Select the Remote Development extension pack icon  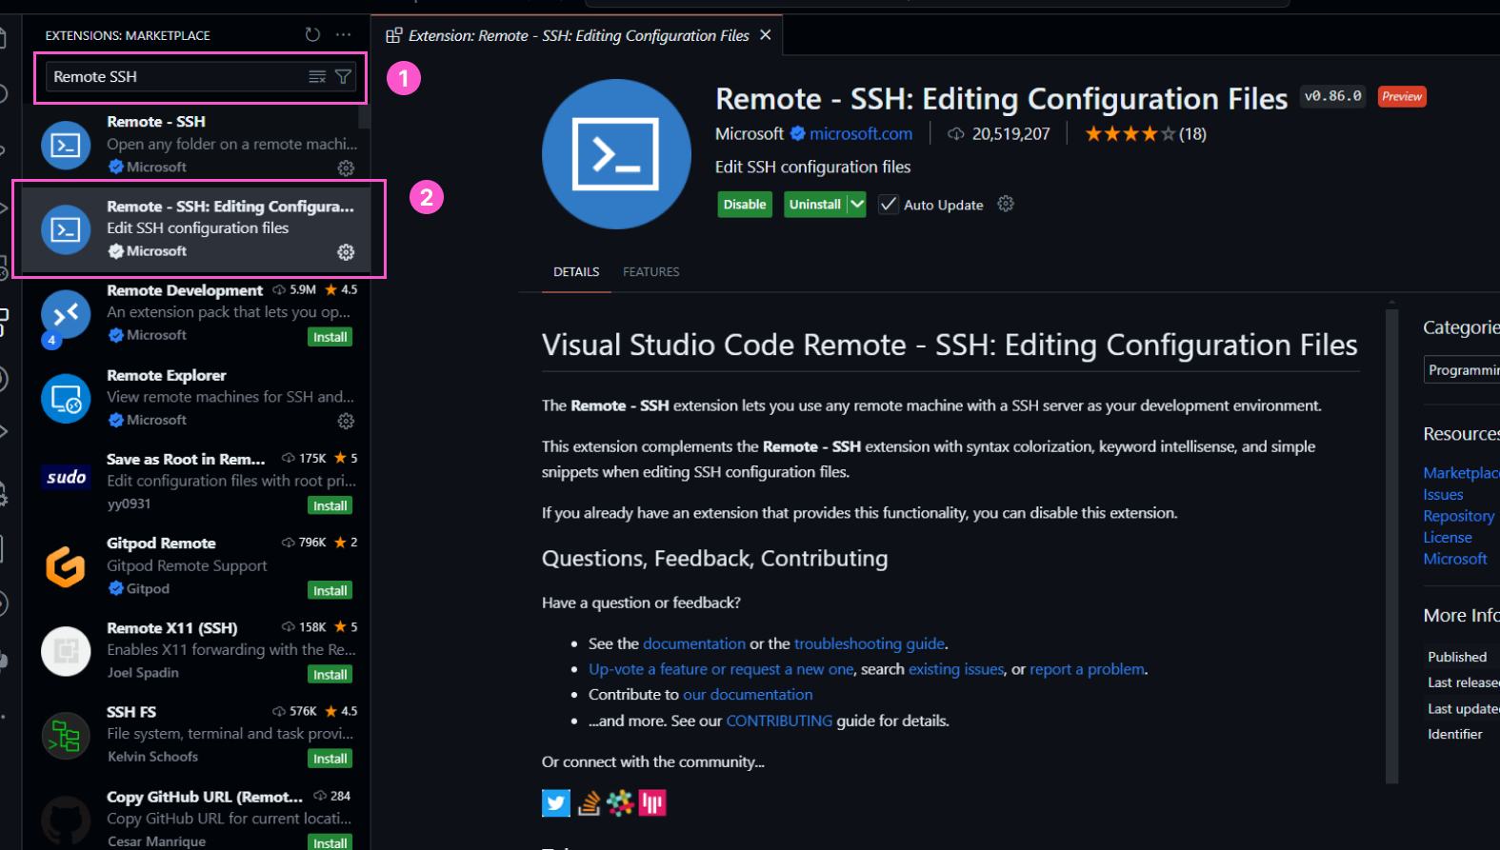click(x=66, y=314)
